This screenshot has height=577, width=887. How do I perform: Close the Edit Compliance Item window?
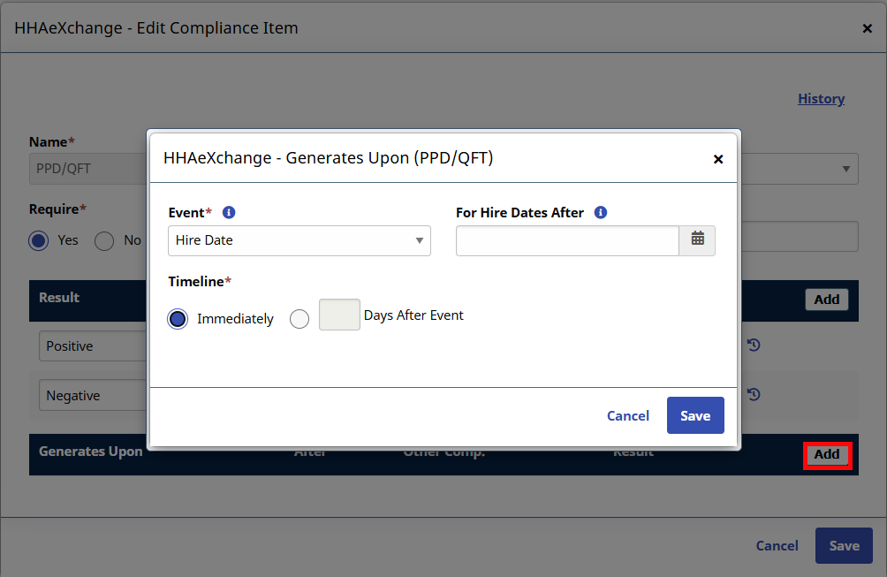tap(867, 28)
